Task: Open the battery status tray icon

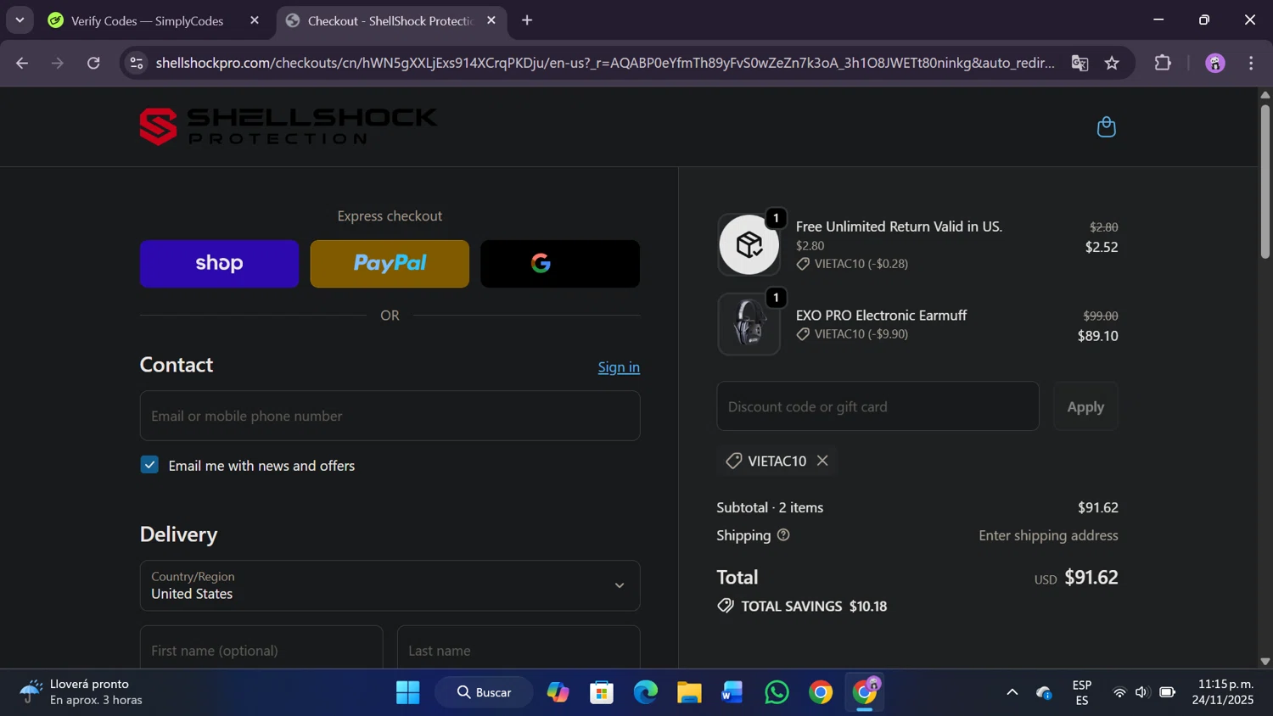Action: [1168, 692]
